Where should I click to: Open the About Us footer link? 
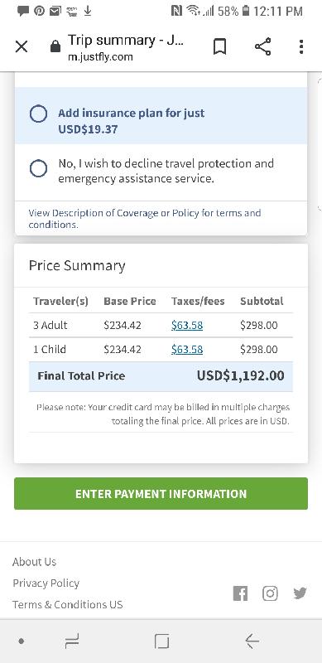pyautogui.click(x=34, y=562)
